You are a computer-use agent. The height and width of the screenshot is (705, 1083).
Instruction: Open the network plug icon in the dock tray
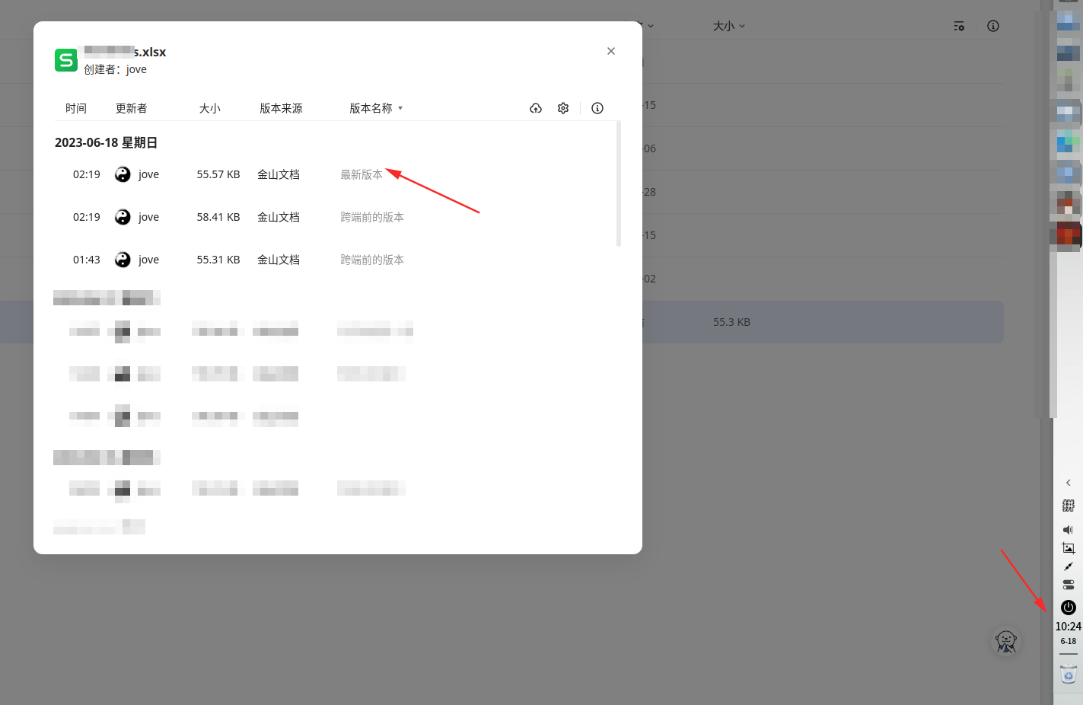[x=1069, y=566]
